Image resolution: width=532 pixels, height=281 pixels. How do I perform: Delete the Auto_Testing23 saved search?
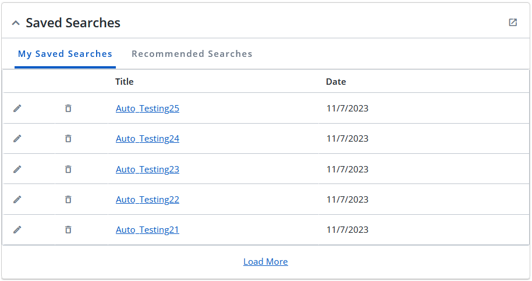tap(68, 170)
